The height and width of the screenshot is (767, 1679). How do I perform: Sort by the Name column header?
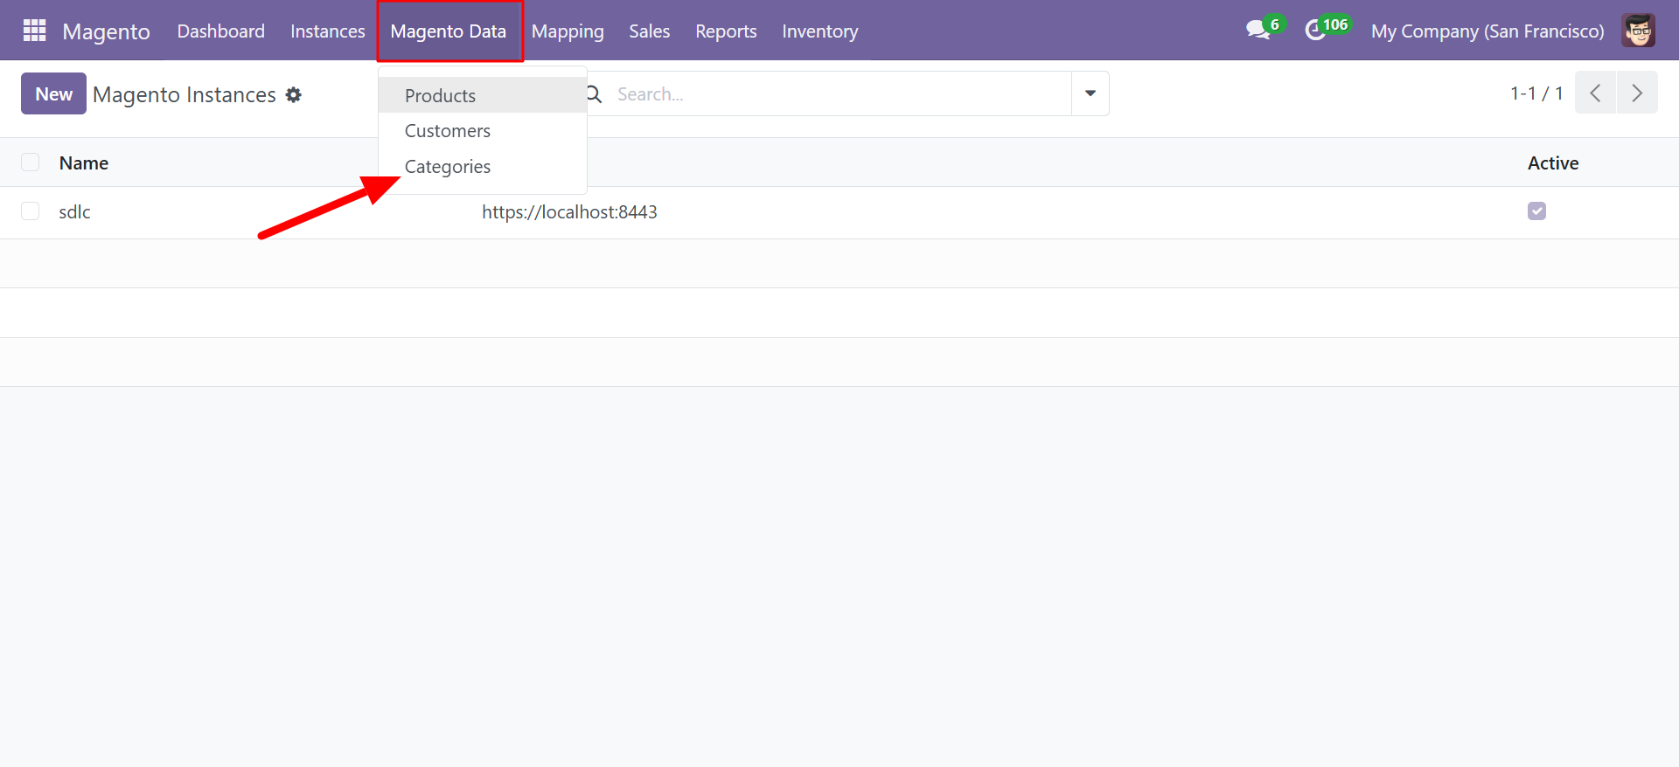(x=84, y=162)
